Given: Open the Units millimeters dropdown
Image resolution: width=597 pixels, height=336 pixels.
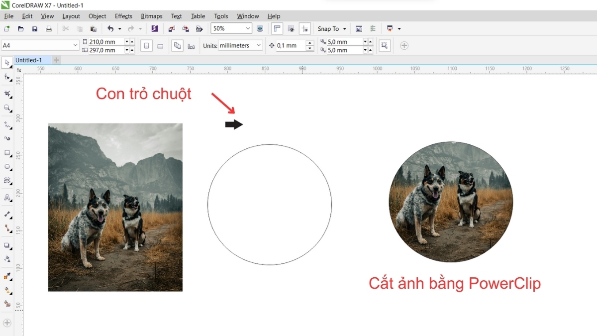Looking at the screenshot, I should click(x=259, y=45).
